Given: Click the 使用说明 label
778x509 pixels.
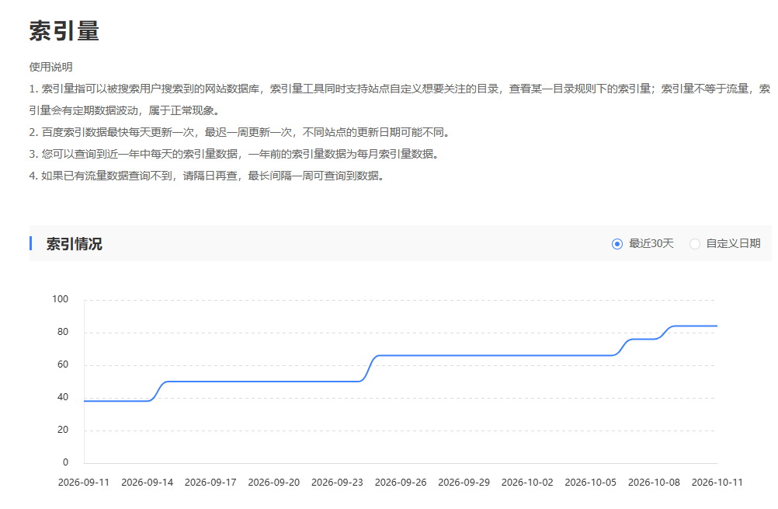Looking at the screenshot, I should pos(50,67).
